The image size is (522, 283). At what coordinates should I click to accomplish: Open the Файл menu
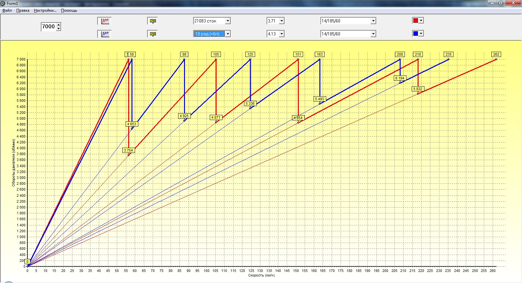(x=7, y=10)
